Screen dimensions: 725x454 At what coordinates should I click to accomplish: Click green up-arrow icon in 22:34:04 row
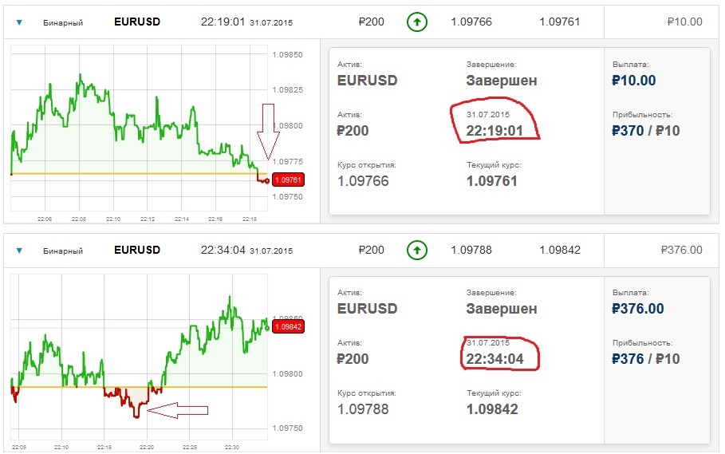(415, 251)
